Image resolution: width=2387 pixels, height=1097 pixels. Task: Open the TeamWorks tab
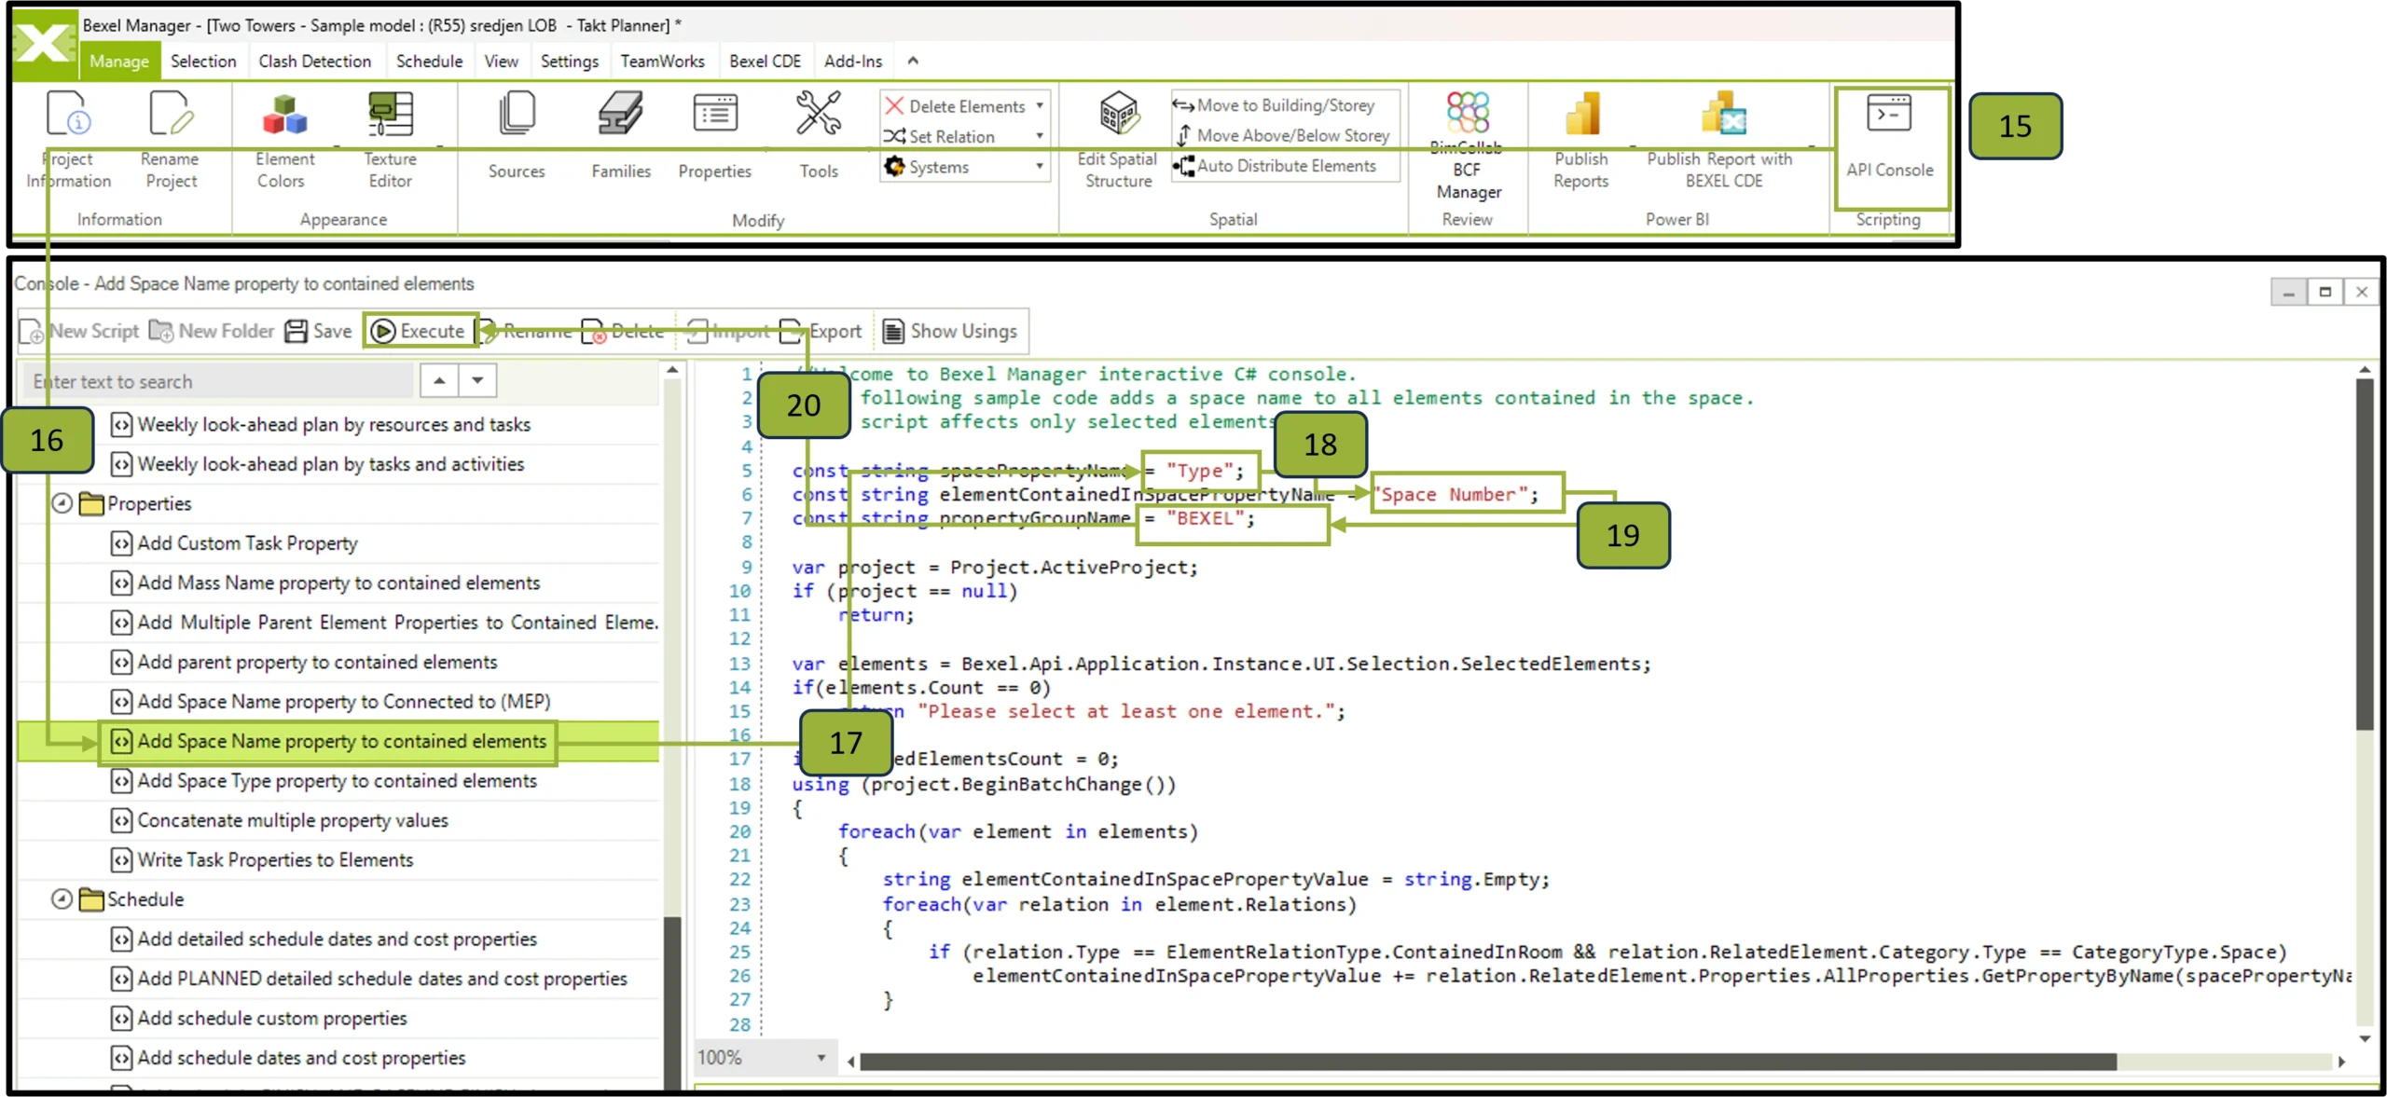tap(662, 61)
